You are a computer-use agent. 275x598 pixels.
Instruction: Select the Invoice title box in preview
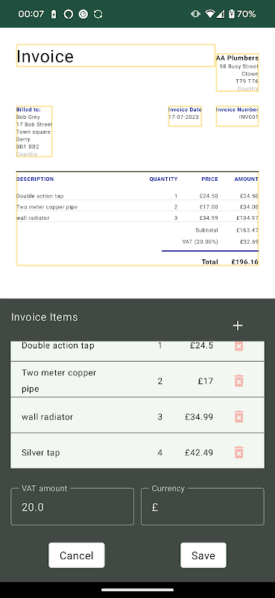[x=116, y=55]
